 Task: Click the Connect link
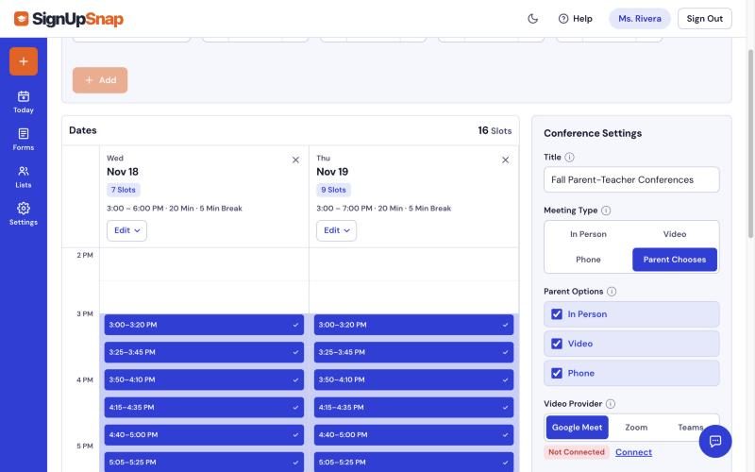point(633,452)
